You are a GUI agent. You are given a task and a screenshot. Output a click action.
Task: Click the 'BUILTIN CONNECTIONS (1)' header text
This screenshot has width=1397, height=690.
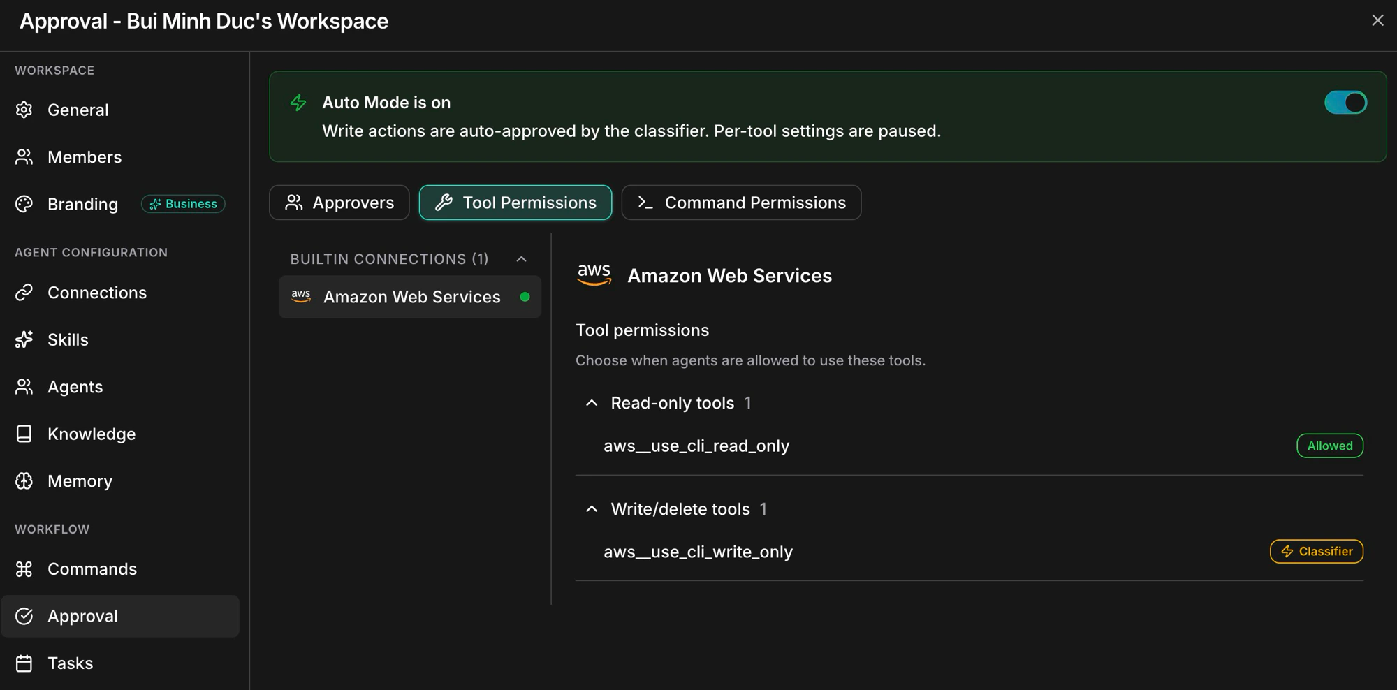pos(390,259)
